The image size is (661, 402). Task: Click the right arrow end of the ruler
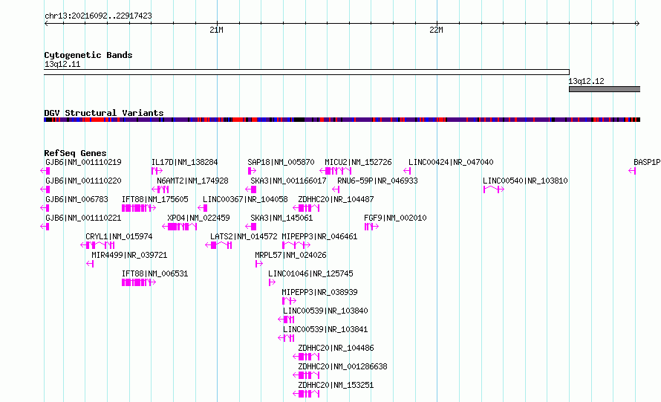tap(638, 24)
